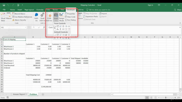Open the Macros dialog
The image size is (182, 102).
(9, 16)
